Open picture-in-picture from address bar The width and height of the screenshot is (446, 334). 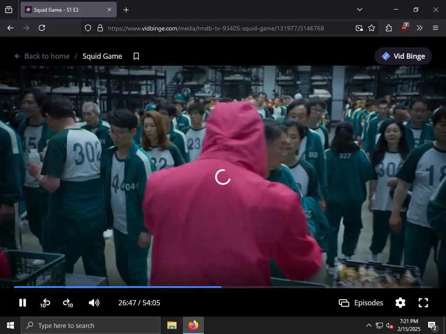pos(359,28)
